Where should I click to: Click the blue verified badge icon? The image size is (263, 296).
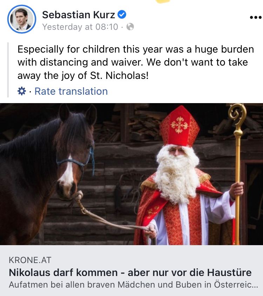(122, 14)
